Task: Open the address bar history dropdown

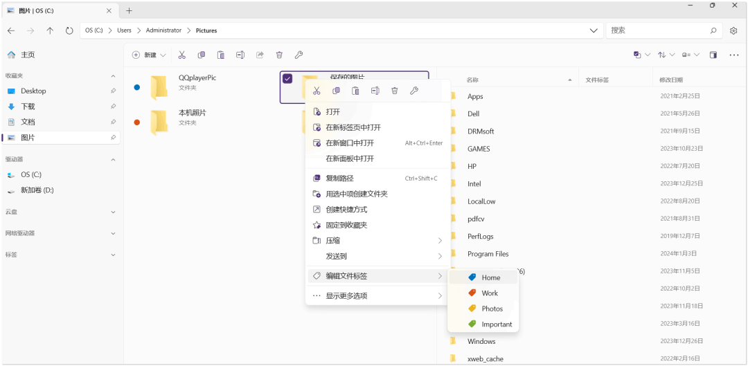Action: (x=594, y=30)
